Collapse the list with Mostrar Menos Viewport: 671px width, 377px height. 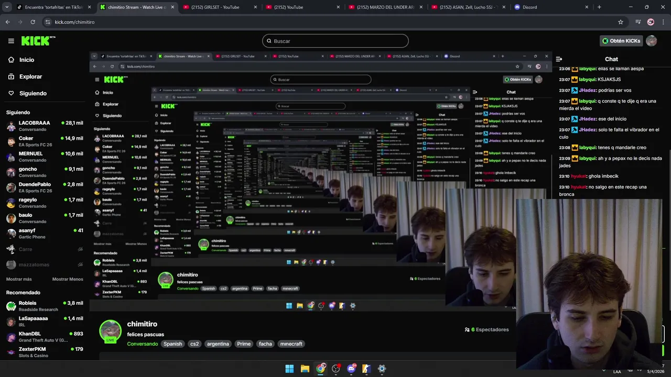(x=68, y=279)
